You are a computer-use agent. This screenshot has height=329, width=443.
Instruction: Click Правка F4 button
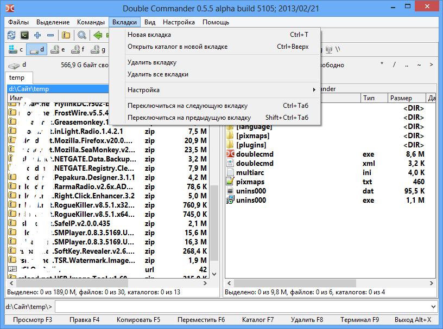pos(85,320)
